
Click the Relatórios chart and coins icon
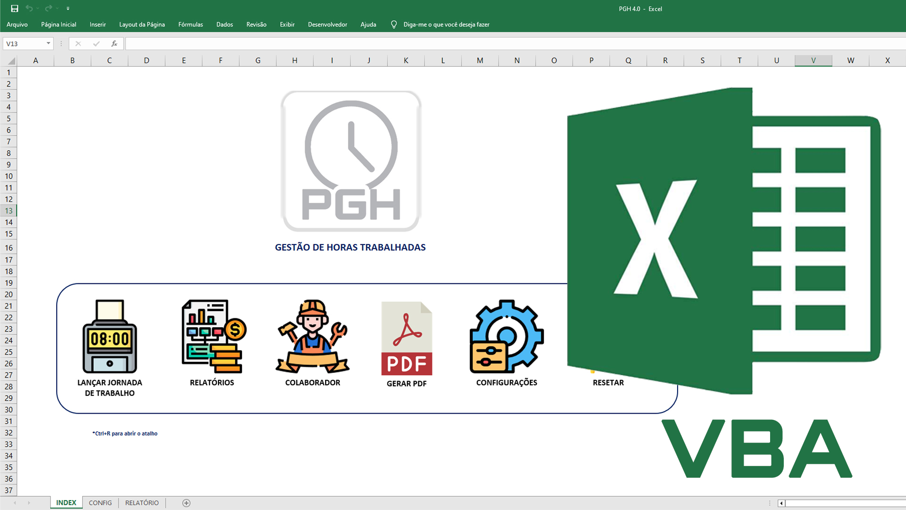click(x=214, y=336)
